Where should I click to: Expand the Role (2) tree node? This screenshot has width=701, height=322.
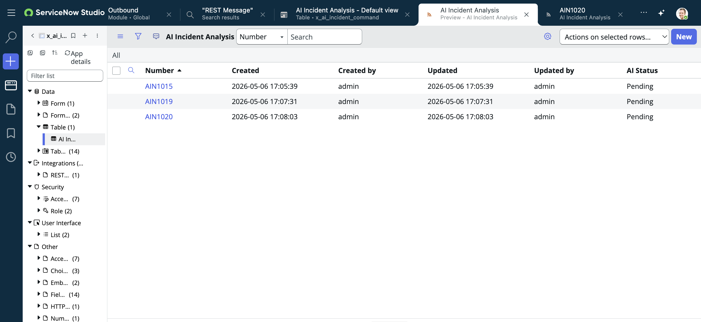39,210
